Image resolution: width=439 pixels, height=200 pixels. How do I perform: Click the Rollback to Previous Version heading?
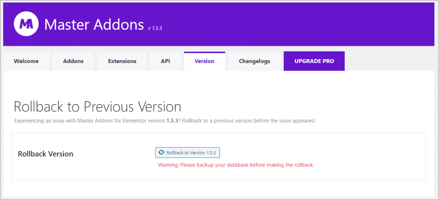point(97,107)
